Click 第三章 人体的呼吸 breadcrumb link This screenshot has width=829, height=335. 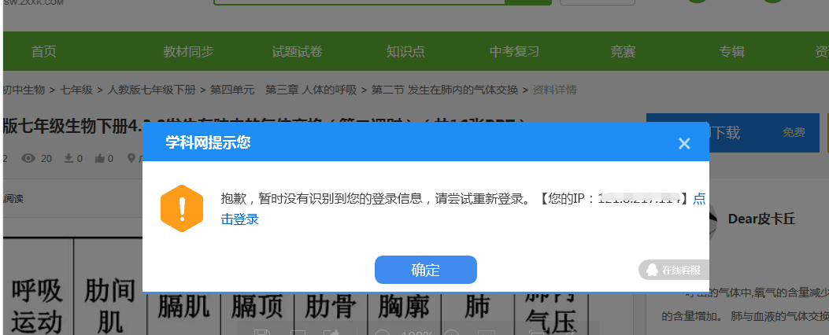311,90
